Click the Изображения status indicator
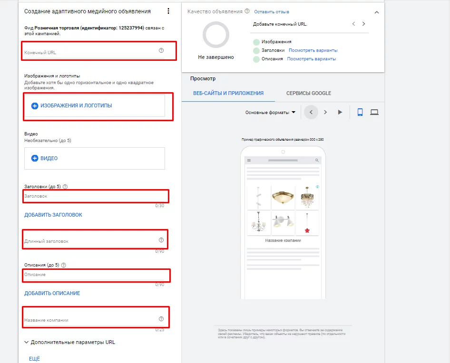450x363 pixels. click(256, 42)
